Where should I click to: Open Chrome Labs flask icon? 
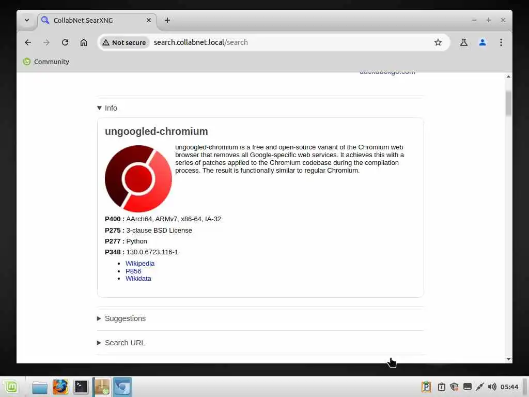[464, 42]
